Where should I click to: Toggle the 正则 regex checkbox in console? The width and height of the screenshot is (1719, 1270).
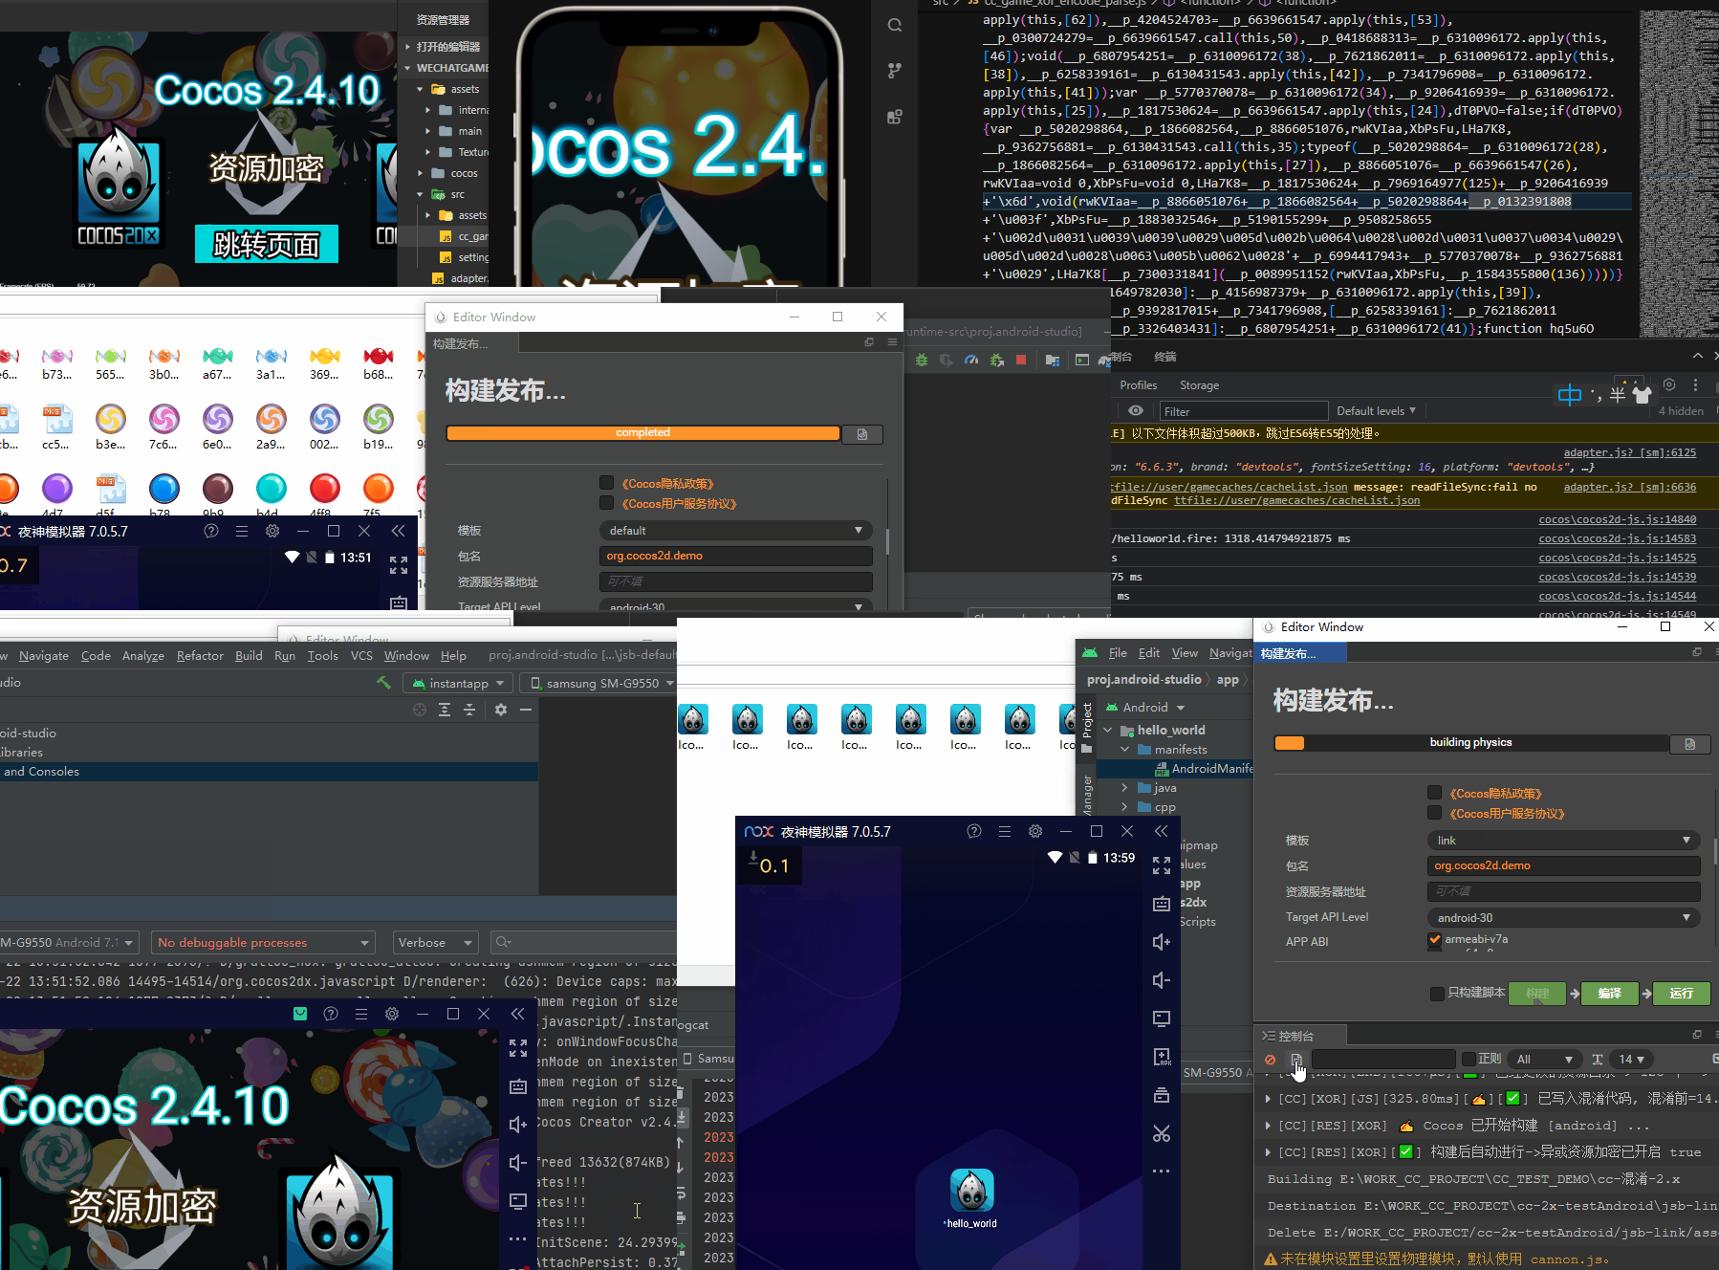(1470, 1059)
